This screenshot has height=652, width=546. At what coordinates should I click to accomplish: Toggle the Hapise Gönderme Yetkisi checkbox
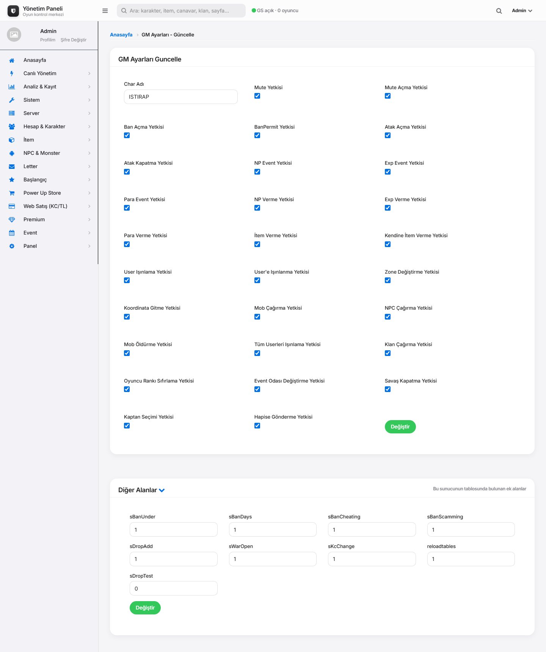pos(257,426)
